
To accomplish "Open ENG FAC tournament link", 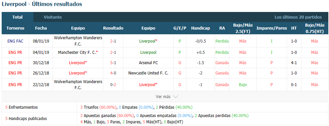I will point(15,41).
